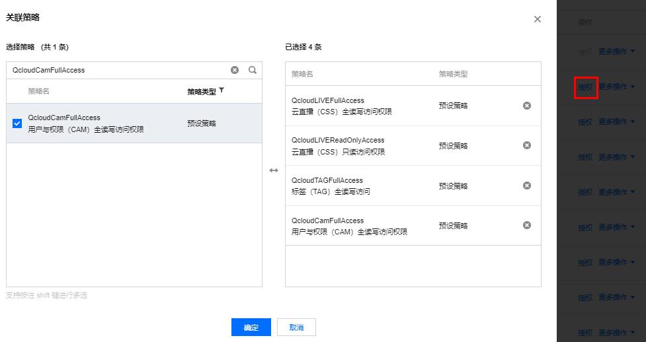Remove QcloudLIVEReadOnlyAccess from selected policies

(526, 145)
